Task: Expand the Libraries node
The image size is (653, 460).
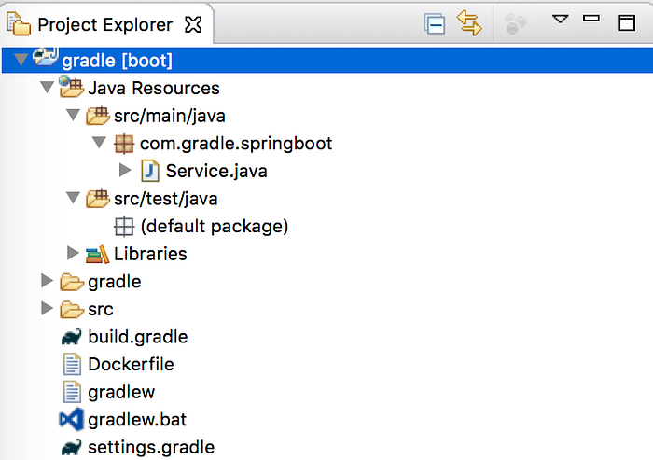Action: coord(73,253)
